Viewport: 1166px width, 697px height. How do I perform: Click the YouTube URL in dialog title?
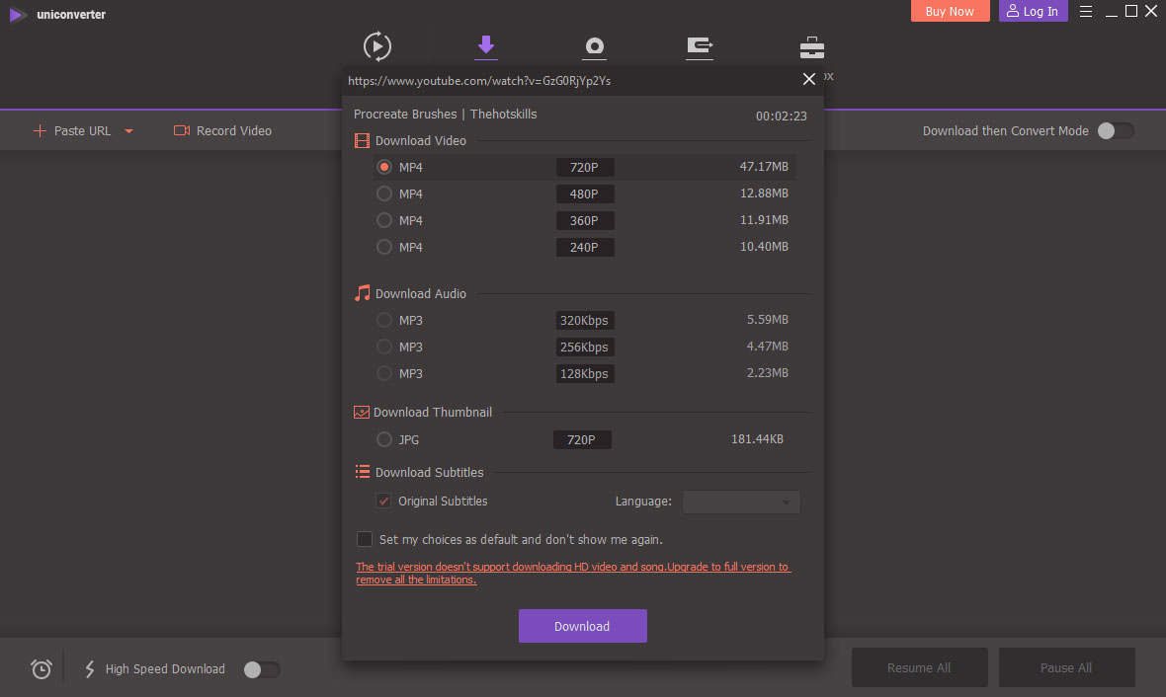[x=479, y=80]
